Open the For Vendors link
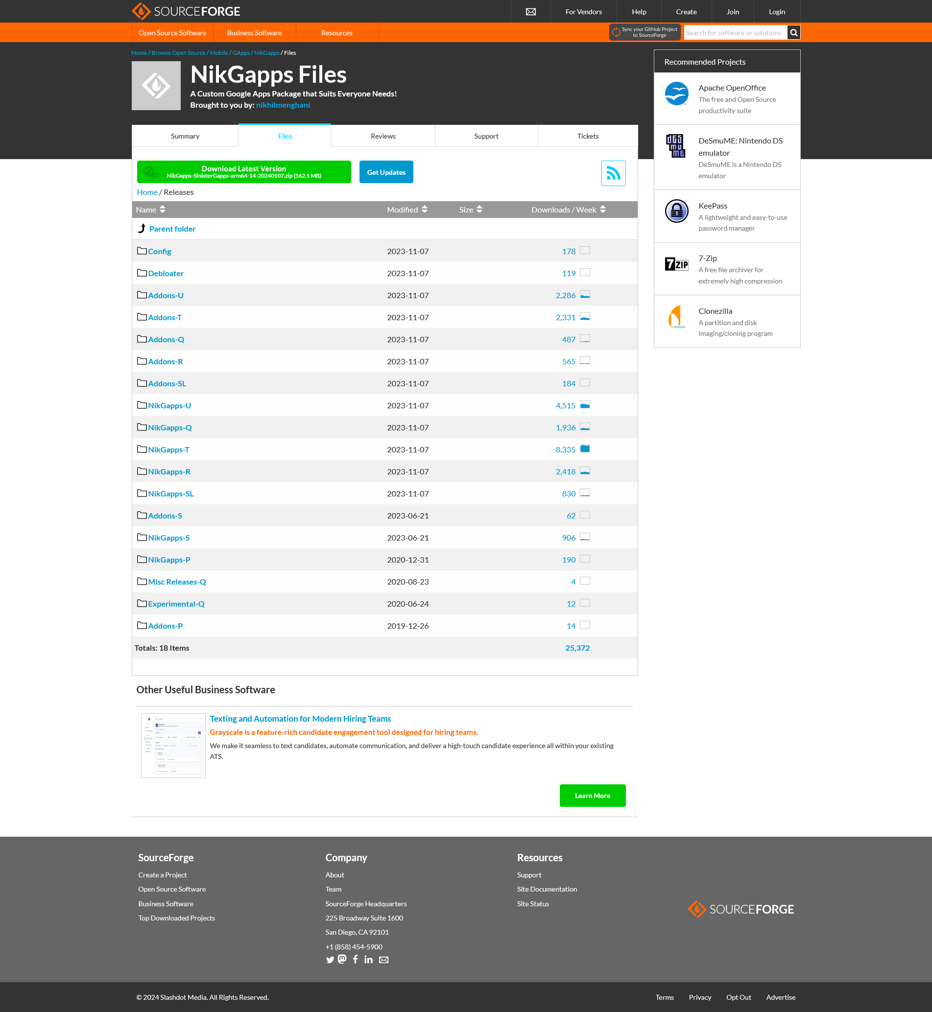Screen dimensions: 932x1012 [583, 12]
